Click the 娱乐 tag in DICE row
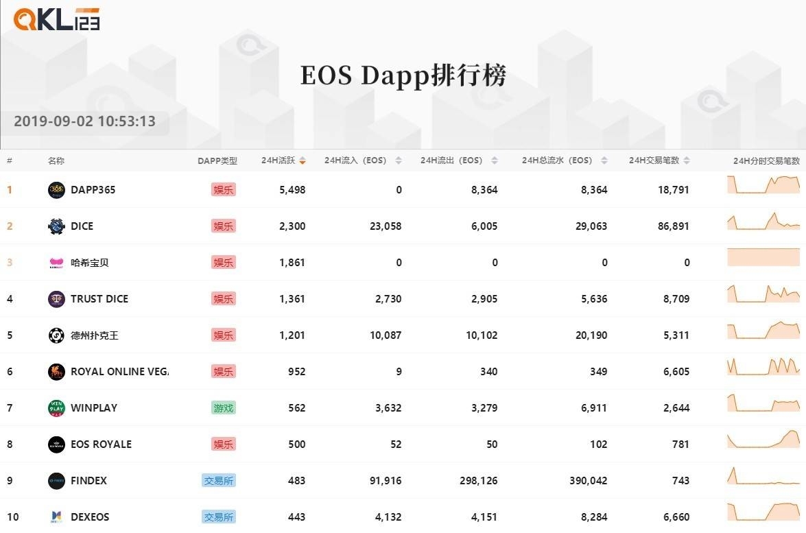This screenshot has height=533, width=806. point(224,226)
